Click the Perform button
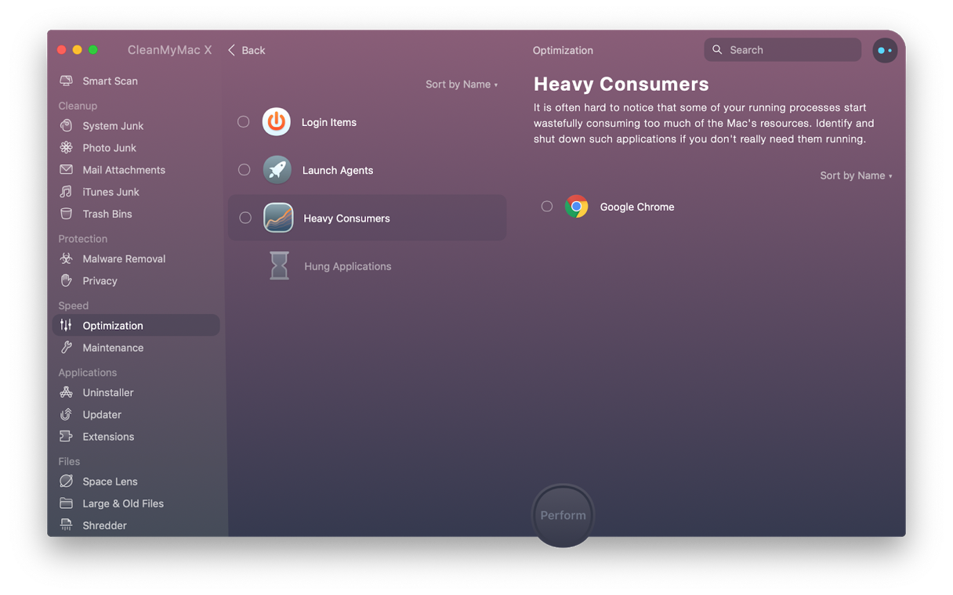Image resolution: width=953 pixels, height=595 pixels. [563, 515]
